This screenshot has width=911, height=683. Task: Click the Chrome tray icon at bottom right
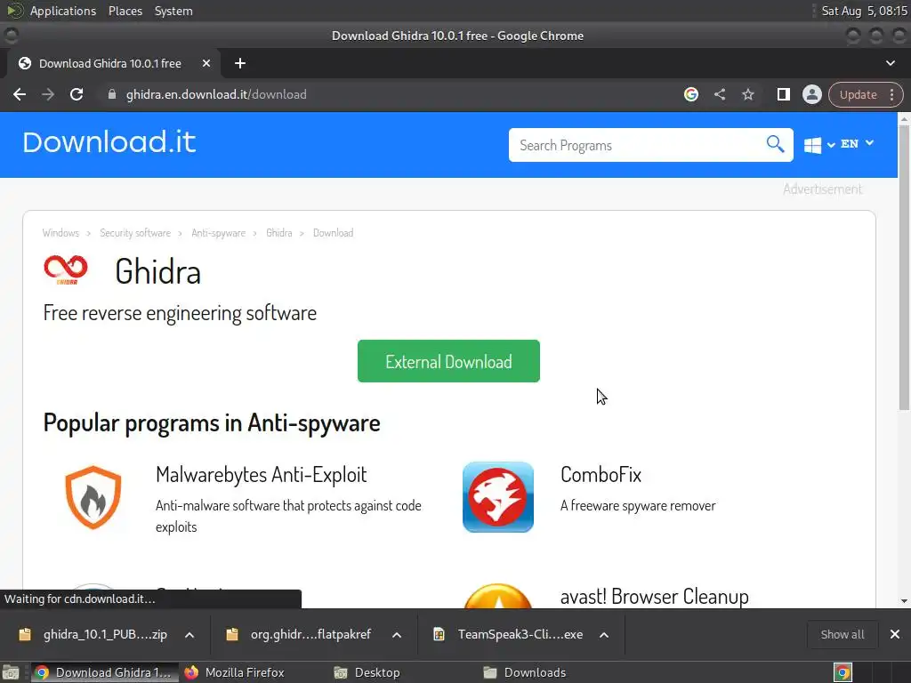842,672
